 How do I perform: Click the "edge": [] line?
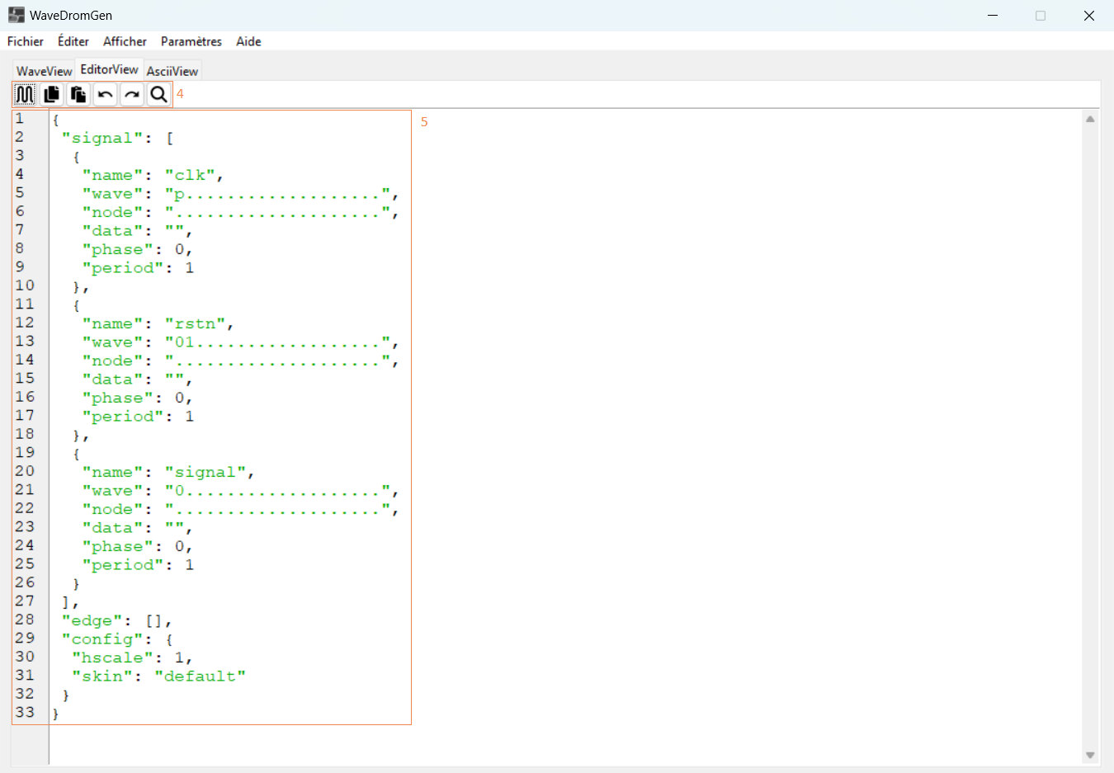[116, 620]
